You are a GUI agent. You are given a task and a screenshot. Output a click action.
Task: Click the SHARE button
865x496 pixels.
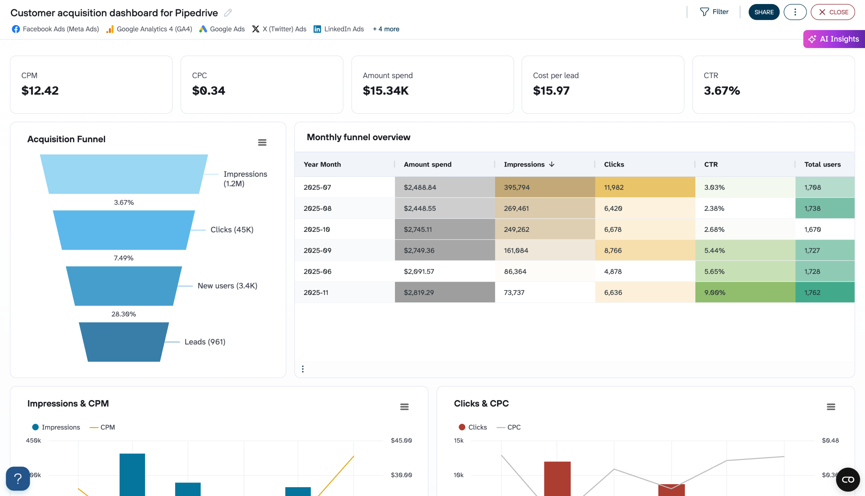tap(764, 12)
